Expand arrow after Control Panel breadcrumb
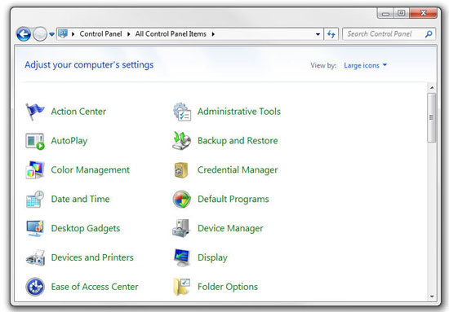 click(x=128, y=34)
